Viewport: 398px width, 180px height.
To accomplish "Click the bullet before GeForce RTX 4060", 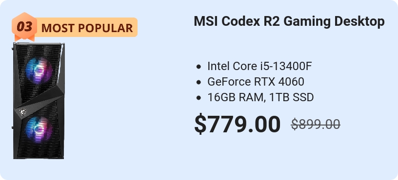I will [199, 82].
